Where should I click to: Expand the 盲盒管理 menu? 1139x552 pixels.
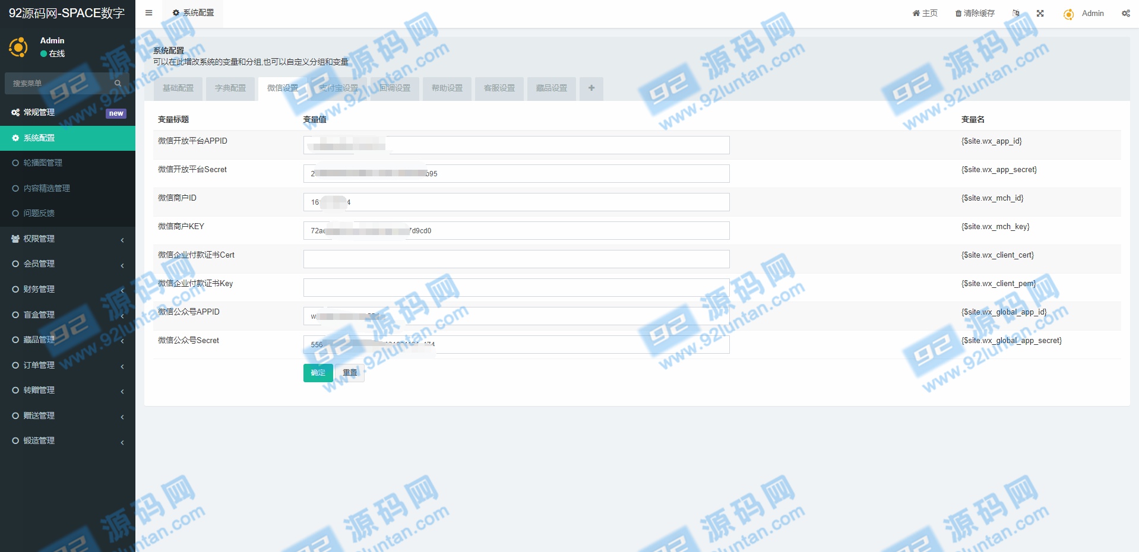(68, 315)
